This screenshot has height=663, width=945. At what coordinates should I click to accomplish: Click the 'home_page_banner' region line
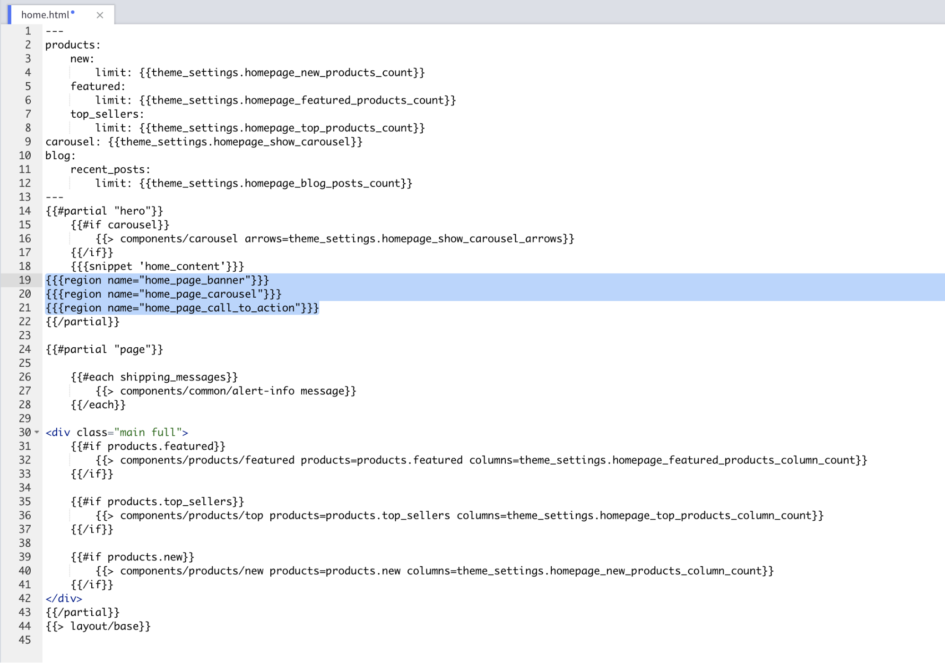point(157,280)
